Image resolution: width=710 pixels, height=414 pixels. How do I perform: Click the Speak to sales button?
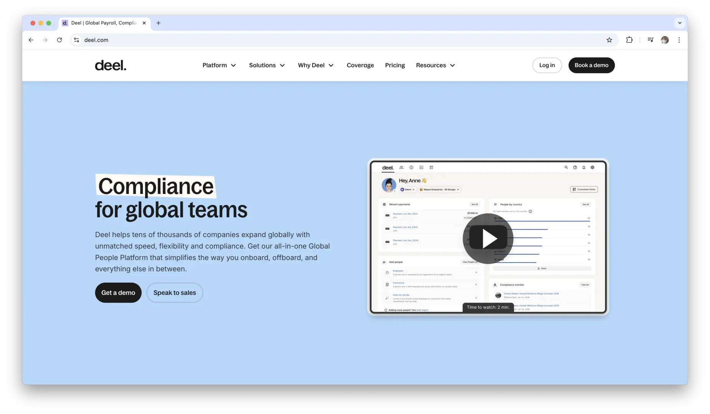tap(175, 293)
